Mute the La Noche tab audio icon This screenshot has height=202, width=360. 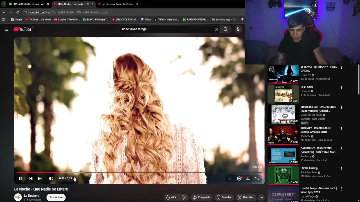(x=88, y=4)
